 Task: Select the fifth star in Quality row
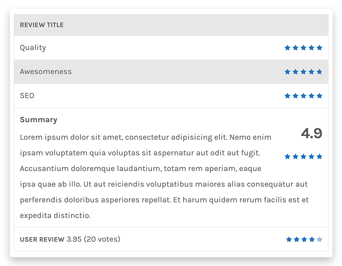[320, 48]
